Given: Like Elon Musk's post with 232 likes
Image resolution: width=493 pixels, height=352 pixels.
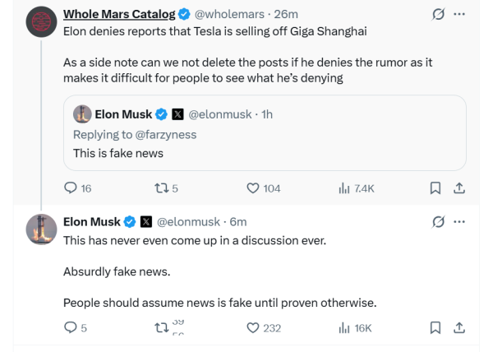Looking at the screenshot, I should coord(264,328).
